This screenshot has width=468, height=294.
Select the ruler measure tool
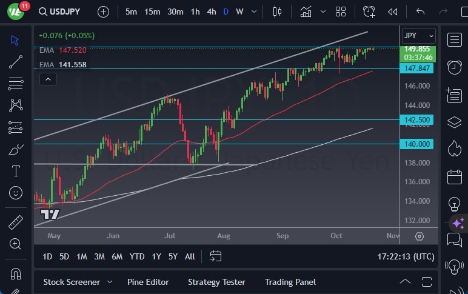[16, 222]
